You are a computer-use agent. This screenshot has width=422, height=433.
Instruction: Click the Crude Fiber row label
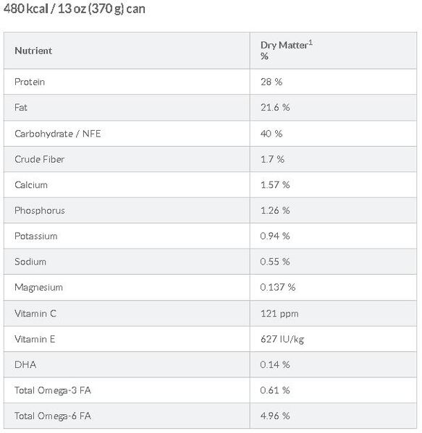coord(39,159)
